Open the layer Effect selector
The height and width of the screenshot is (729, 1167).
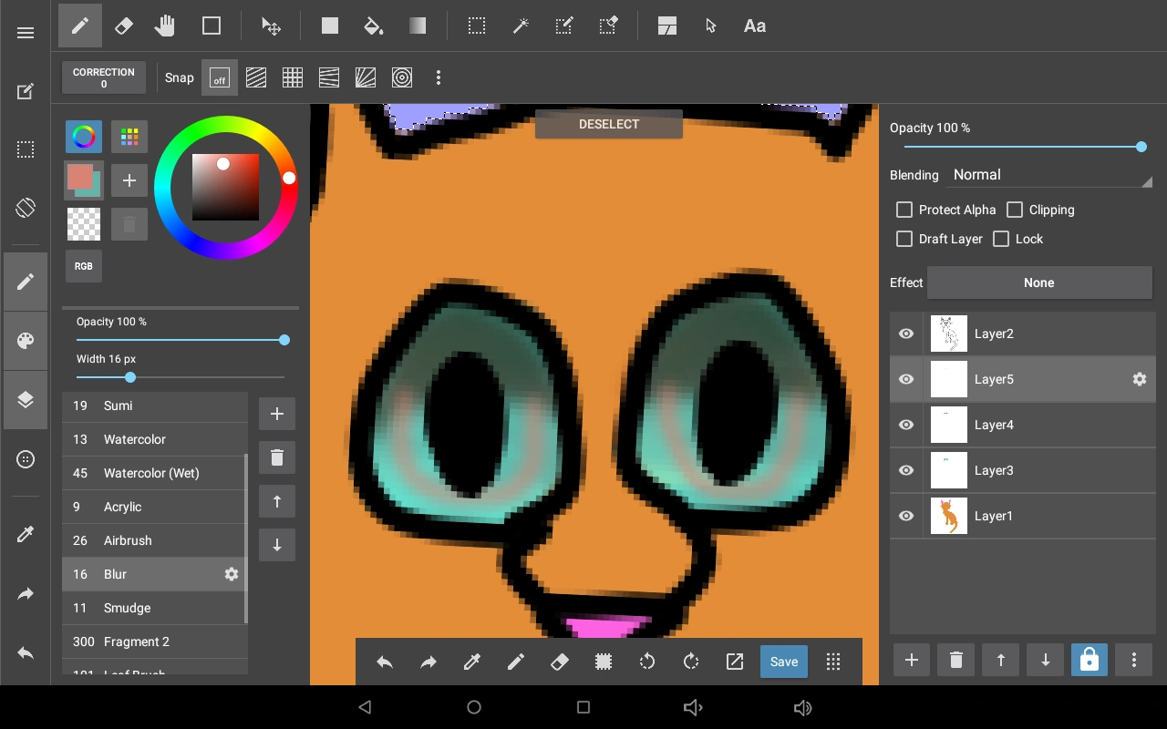point(1038,282)
